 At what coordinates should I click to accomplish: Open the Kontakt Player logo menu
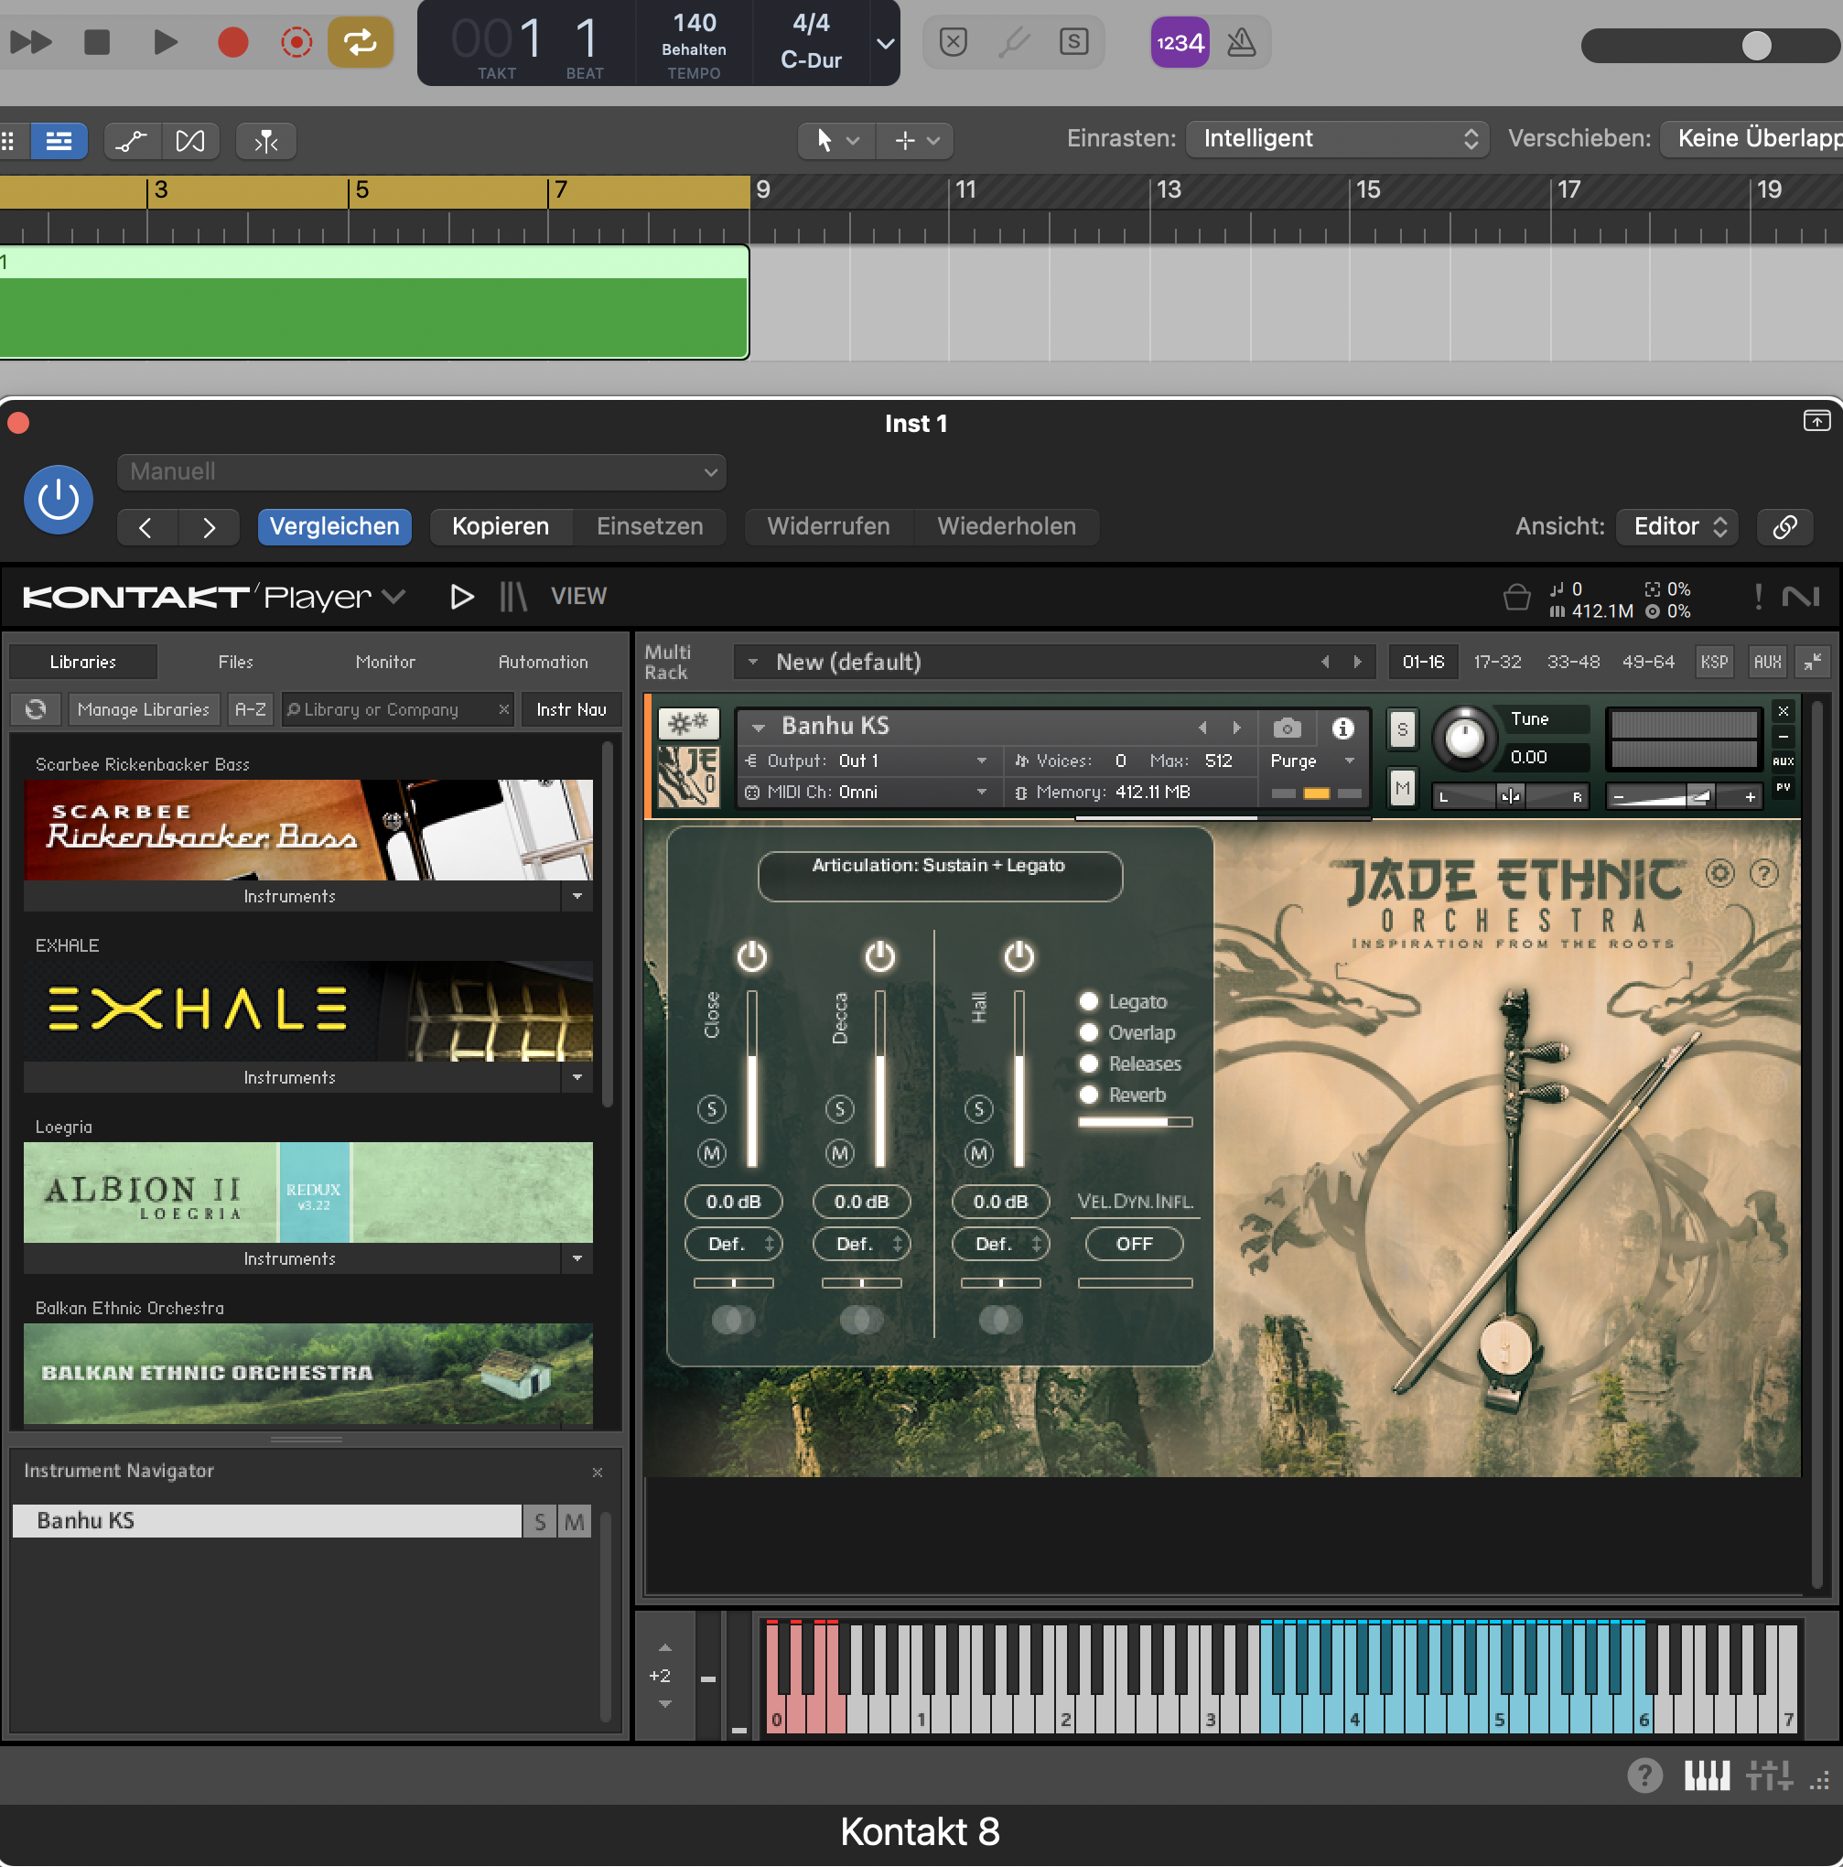point(212,598)
